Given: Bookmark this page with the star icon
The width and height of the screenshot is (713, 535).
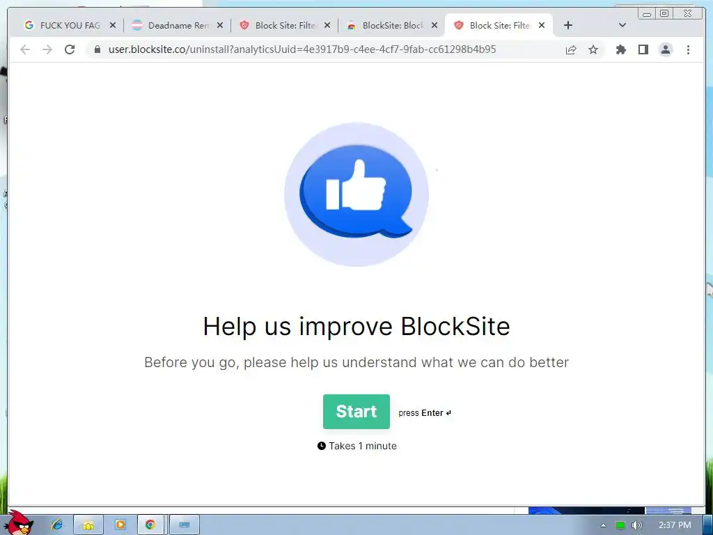Looking at the screenshot, I should 593,49.
